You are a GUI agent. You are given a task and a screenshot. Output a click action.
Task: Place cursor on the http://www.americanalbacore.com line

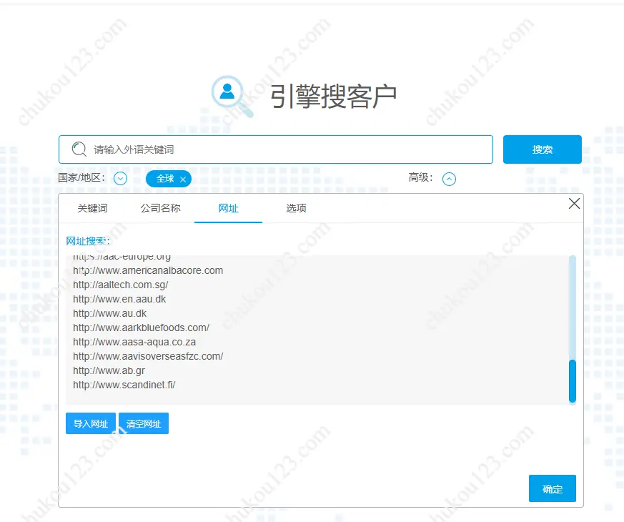[148, 270]
